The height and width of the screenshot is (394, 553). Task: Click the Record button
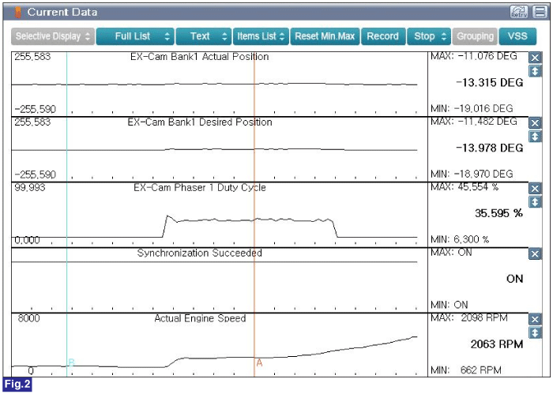383,36
